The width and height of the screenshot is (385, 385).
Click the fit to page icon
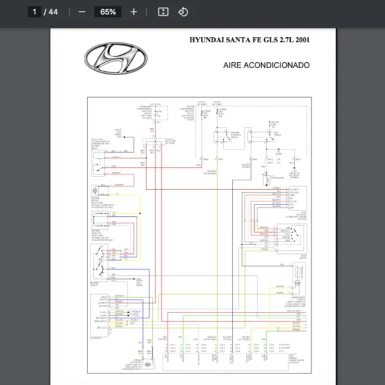tap(163, 12)
